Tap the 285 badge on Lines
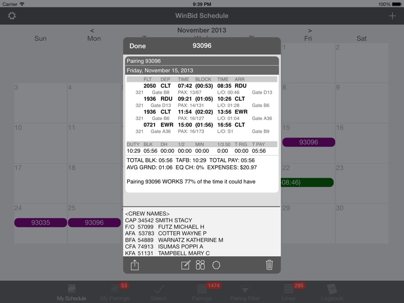The image size is (404, 303). (299, 285)
